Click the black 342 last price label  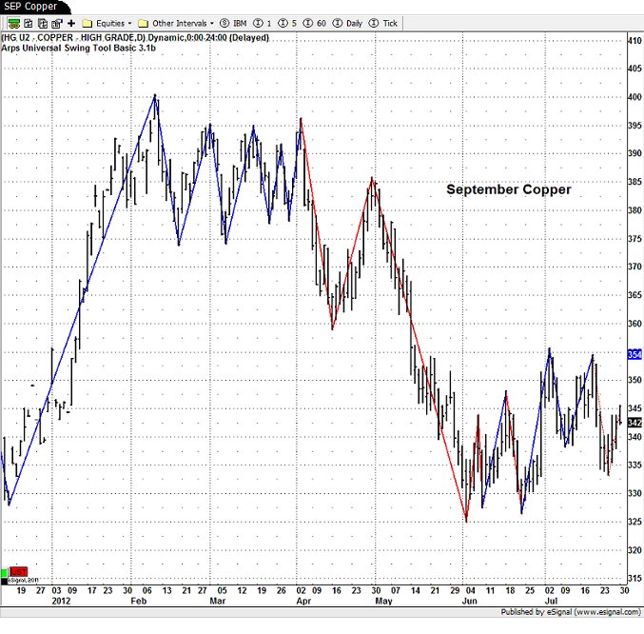point(635,422)
